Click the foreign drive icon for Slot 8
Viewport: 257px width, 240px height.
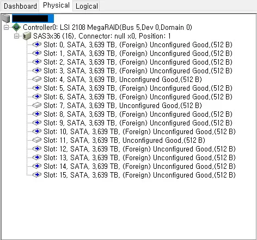(37, 114)
